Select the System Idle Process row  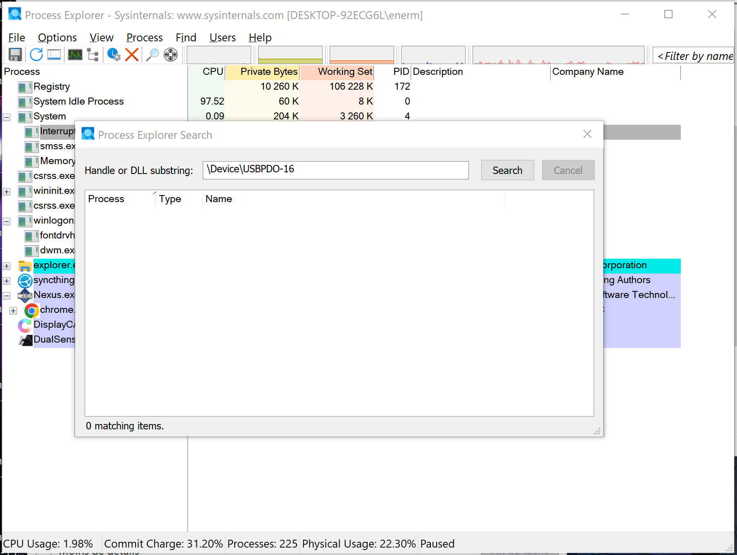341,102
